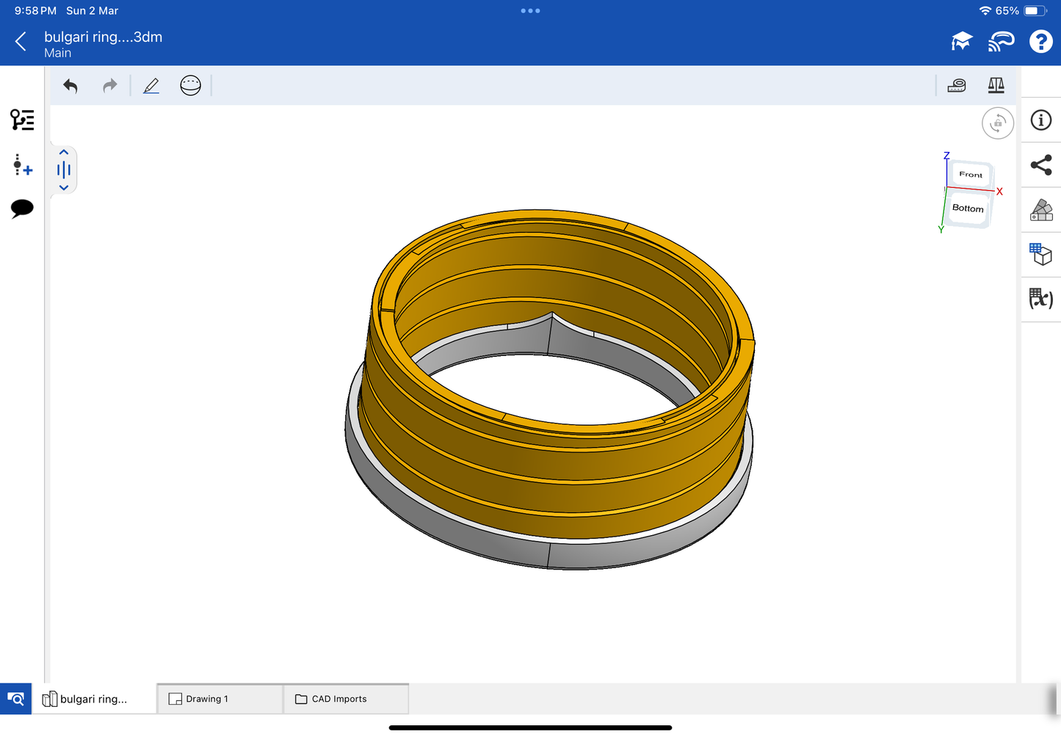
Task: Redo the previous action
Action: coord(109,86)
